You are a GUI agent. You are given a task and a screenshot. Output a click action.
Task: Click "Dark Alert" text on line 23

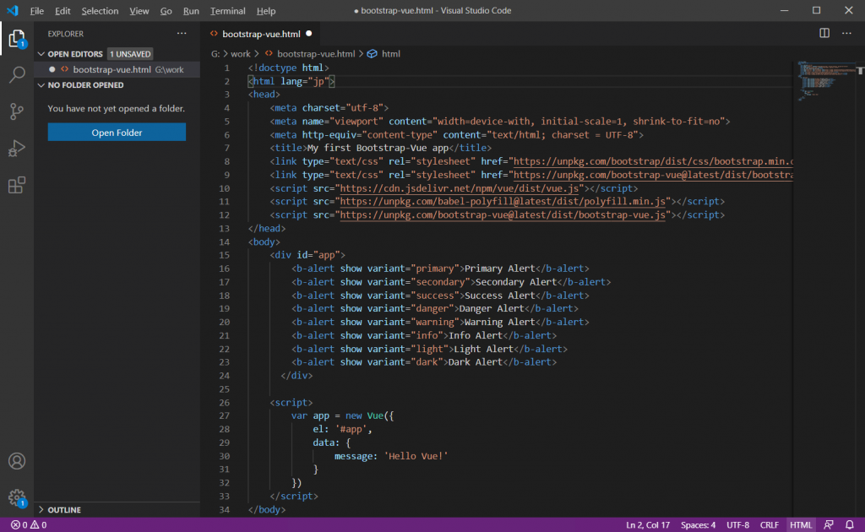click(476, 362)
